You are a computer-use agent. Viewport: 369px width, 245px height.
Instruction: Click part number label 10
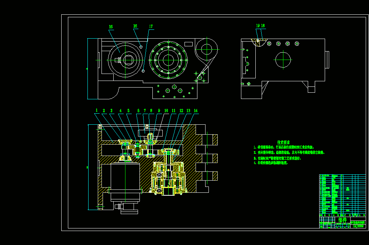(x=166, y=110)
